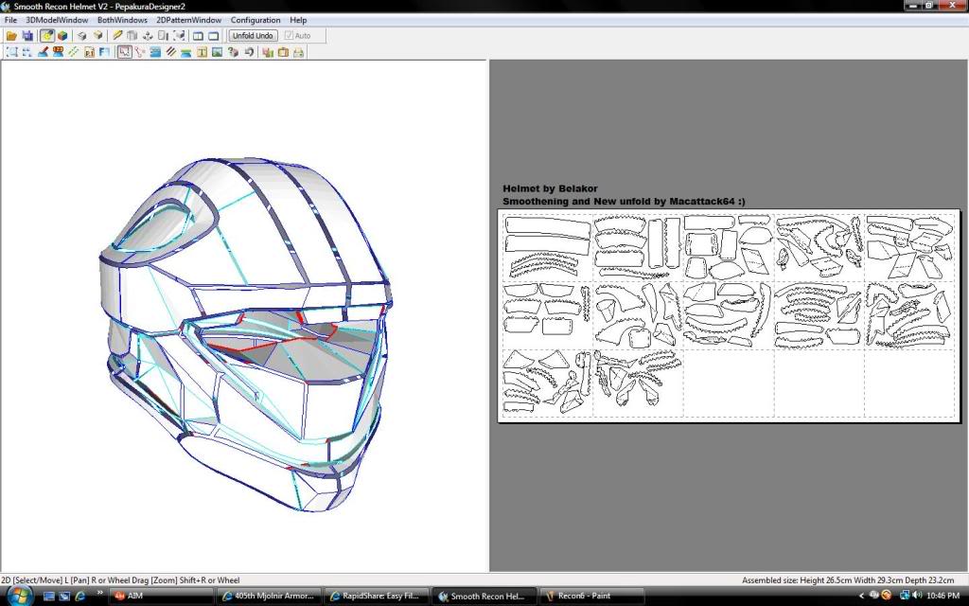This screenshot has height=606, width=969.
Task: Expand the 2DPatternWindow menu
Action: click(x=188, y=20)
